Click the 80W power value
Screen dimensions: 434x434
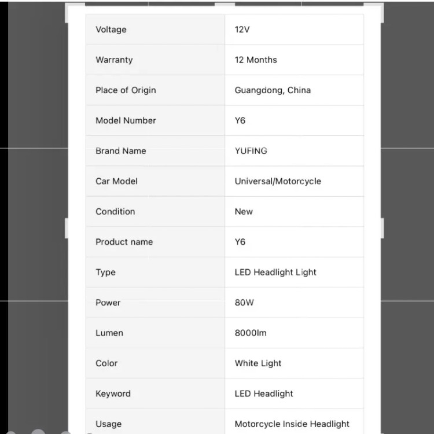[x=244, y=303]
